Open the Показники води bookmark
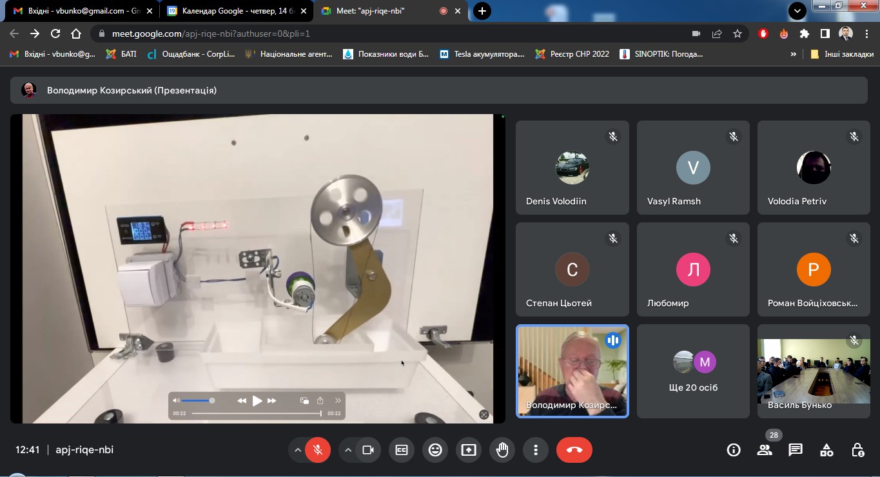This screenshot has height=477, width=880. [x=386, y=54]
